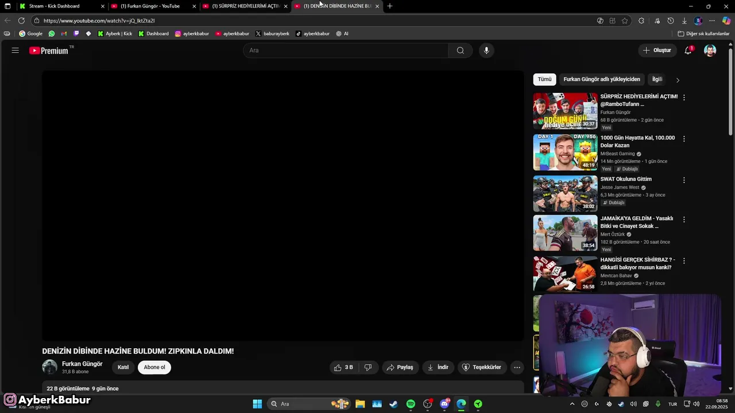
Task: Open Ayberk | Kick bookmark
Action: click(x=115, y=34)
